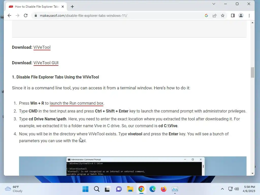Open a new tab with plus button
The height and width of the screenshot is (195, 260).
tap(72, 7)
